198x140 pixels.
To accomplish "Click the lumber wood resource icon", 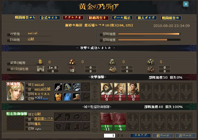I will (x=72, y=62).
